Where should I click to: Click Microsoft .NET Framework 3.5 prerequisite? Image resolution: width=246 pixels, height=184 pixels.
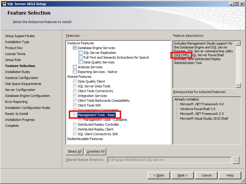click(x=202, y=114)
